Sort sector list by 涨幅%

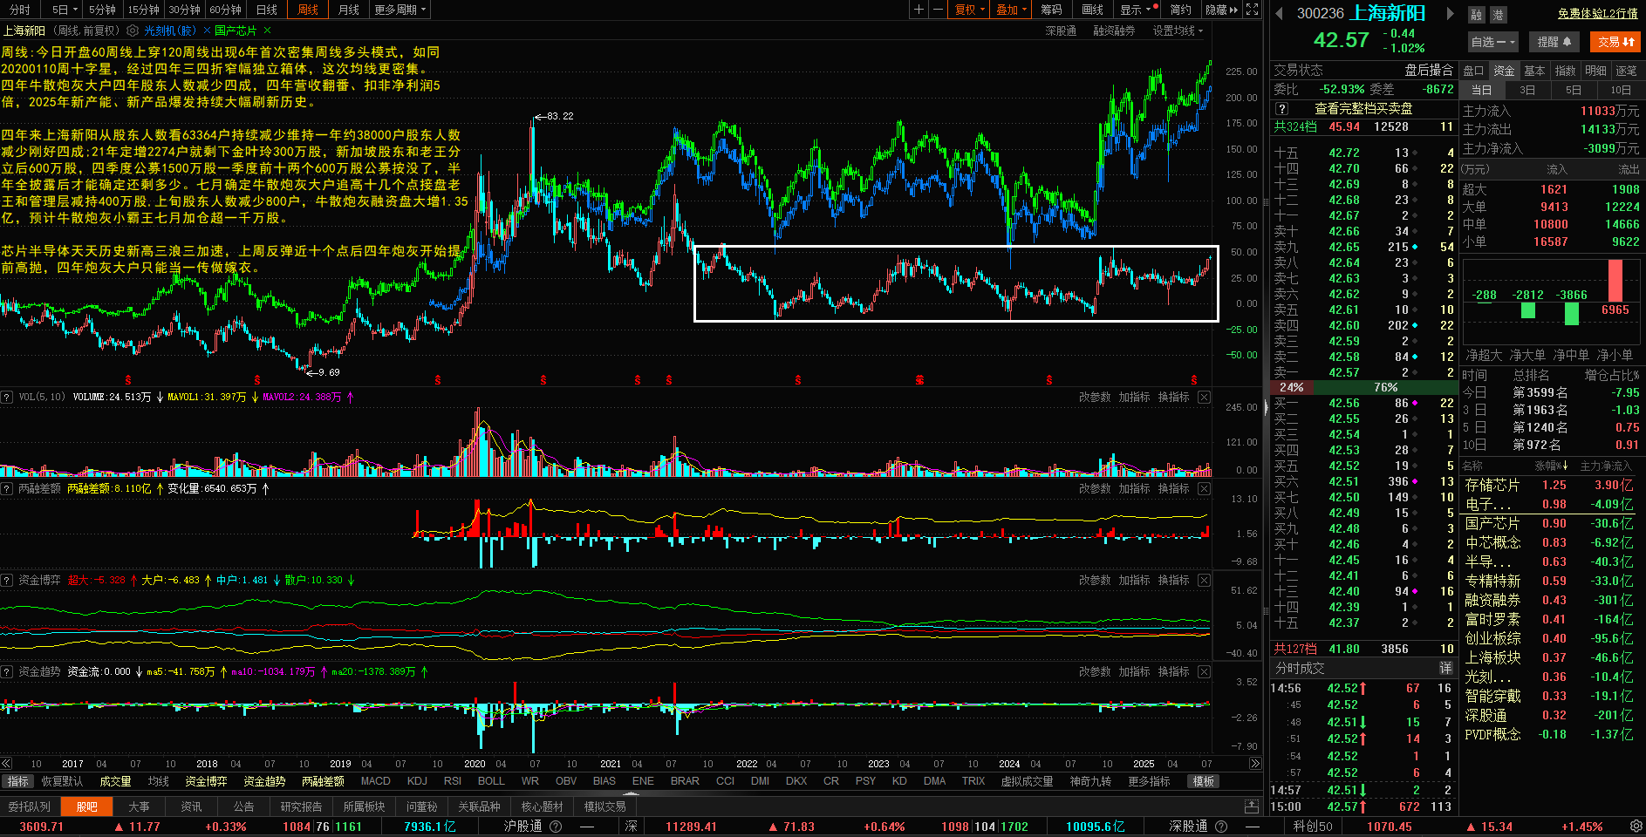point(1552,466)
